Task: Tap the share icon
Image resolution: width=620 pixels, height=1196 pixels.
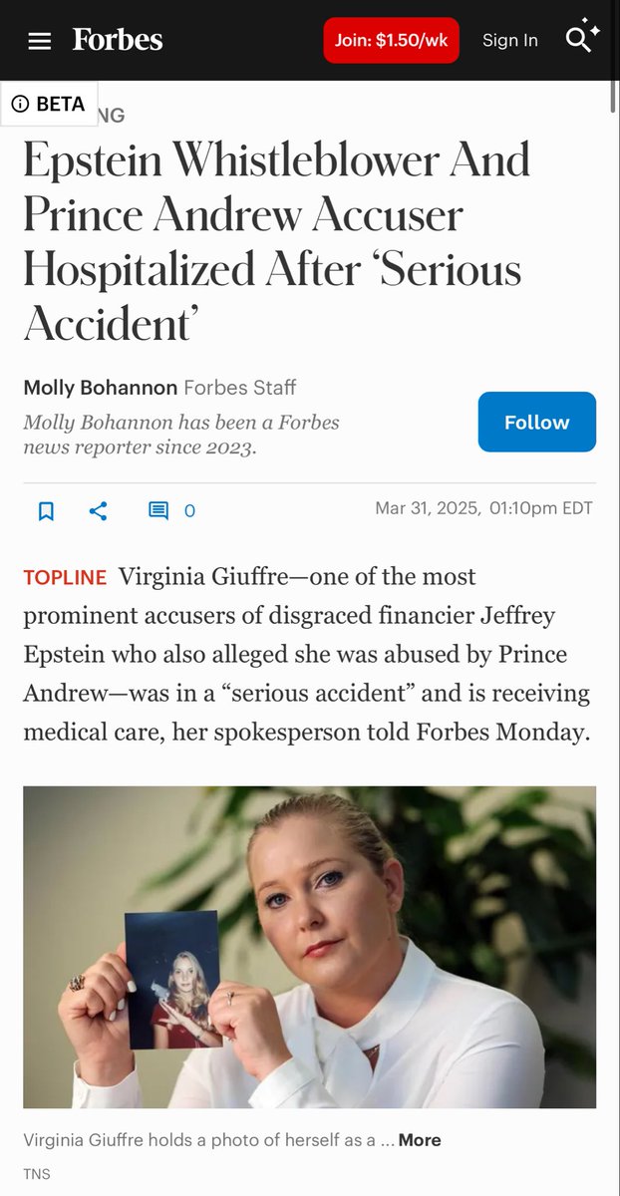Action: pos(98,511)
